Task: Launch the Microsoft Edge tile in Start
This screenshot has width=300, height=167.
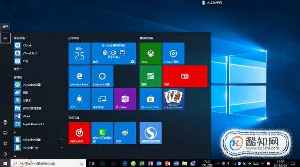Action: pyautogui.click(x=80, y=76)
